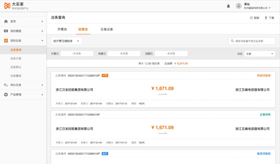
Task: Select the 首页 home icon in sidebar
Action: tap(6, 21)
